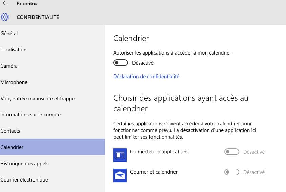Toggle Connecteur d'applications calendar access switch

[x=232, y=152]
